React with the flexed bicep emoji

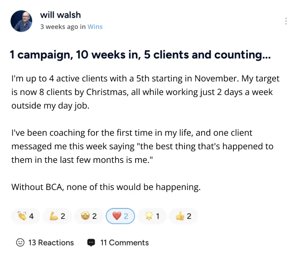[57, 216]
